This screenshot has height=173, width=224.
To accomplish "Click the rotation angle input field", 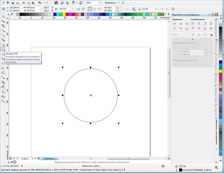I will [67, 9].
